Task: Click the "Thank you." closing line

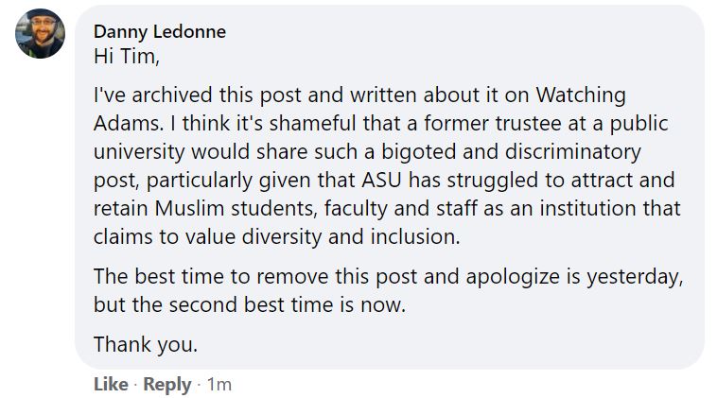Action: pos(146,345)
